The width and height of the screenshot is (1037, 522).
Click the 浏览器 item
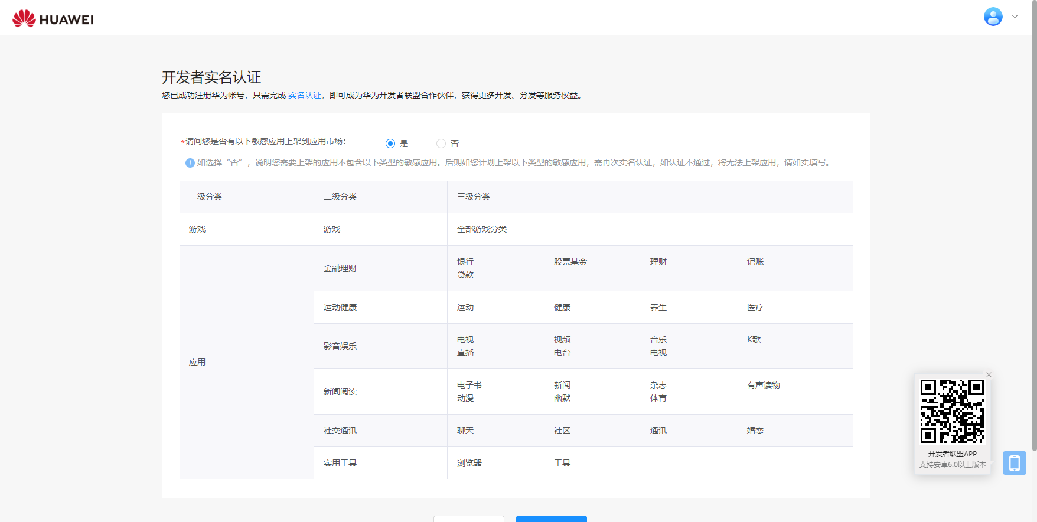click(x=469, y=463)
